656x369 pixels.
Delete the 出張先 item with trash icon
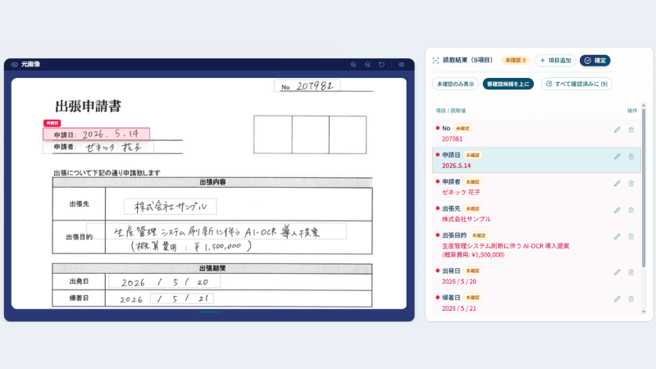(631, 211)
